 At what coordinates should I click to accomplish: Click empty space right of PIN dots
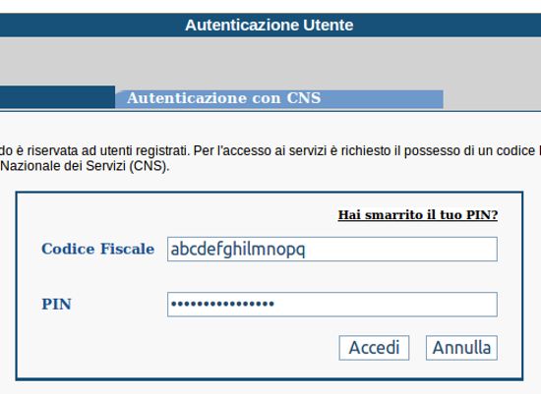click(x=385, y=305)
